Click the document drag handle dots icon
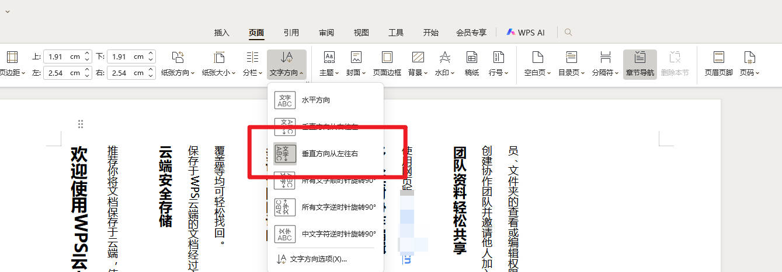This screenshot has height=272, width=782. pos(81,123)
